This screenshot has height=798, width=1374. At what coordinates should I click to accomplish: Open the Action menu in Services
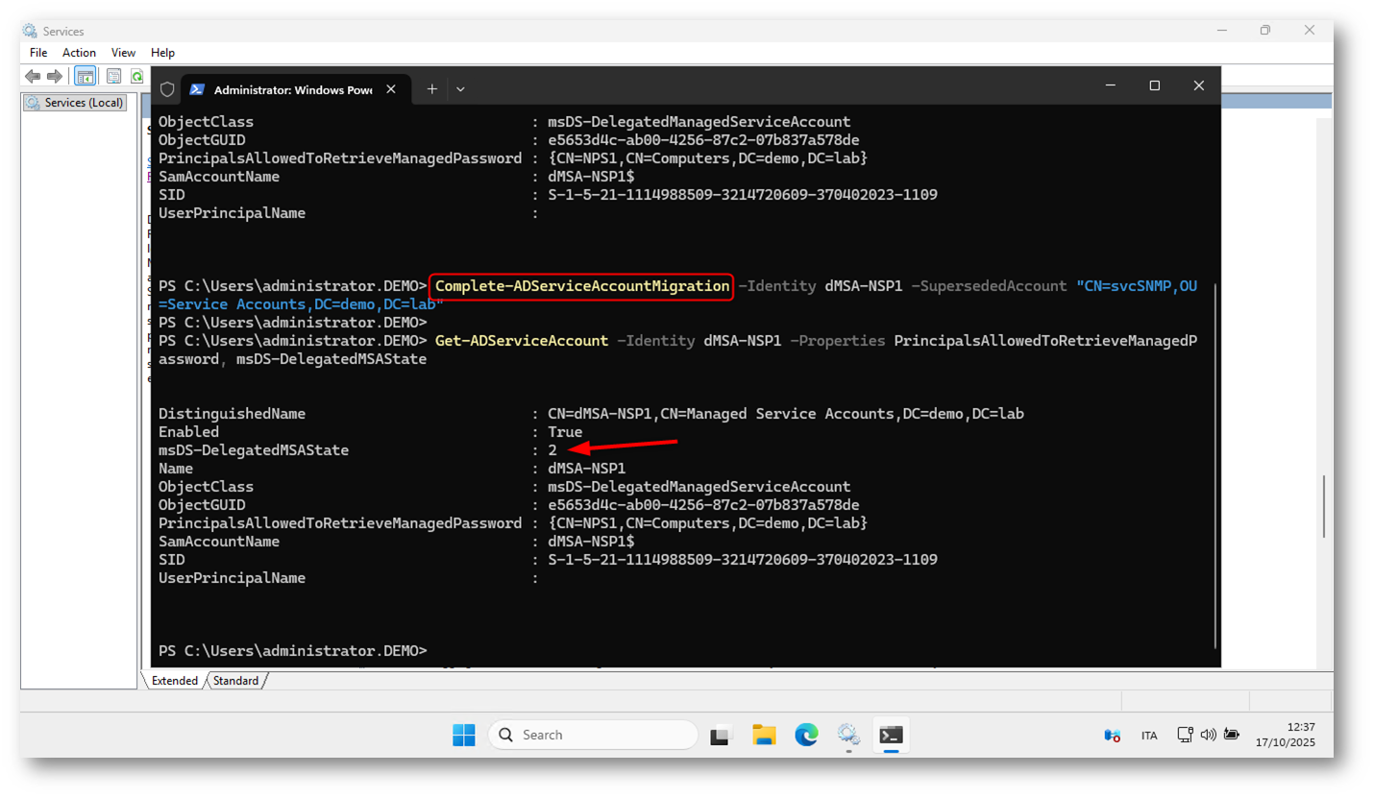tap(79, 53)
